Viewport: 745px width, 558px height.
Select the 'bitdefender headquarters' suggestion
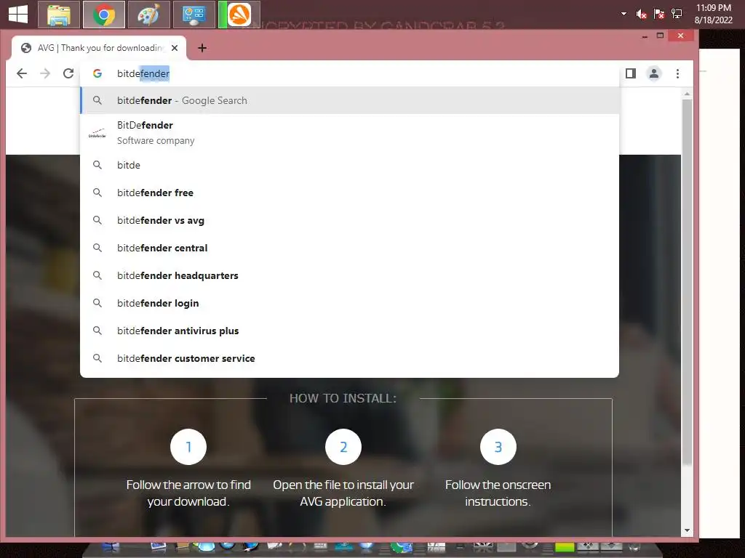[x=350, y=275]
